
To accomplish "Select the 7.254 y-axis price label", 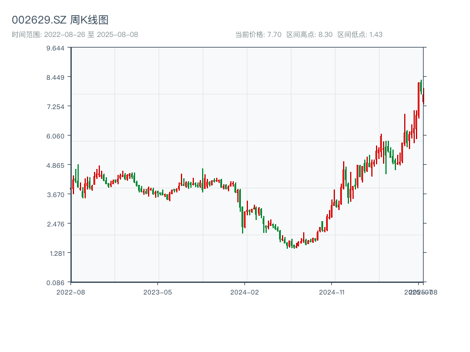I will tap(56, 106).
